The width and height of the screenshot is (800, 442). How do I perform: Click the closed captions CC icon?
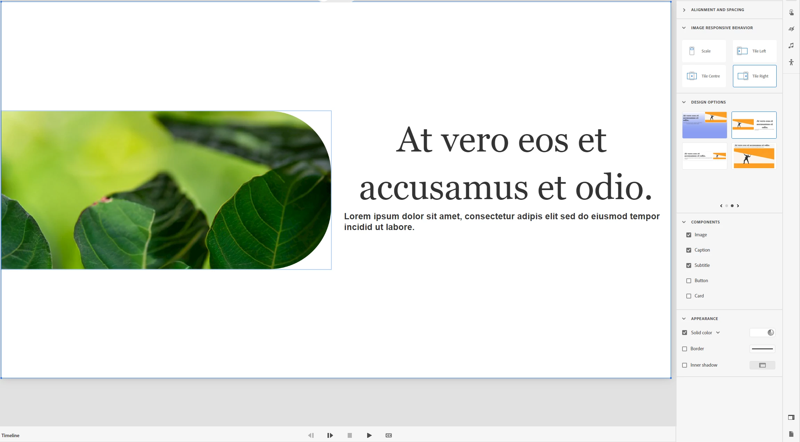(x=389, y=435)
